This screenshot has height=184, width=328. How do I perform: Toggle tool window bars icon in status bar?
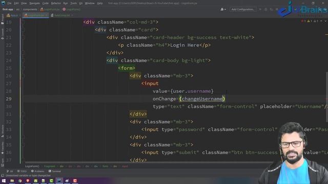[x=3, y=176]
